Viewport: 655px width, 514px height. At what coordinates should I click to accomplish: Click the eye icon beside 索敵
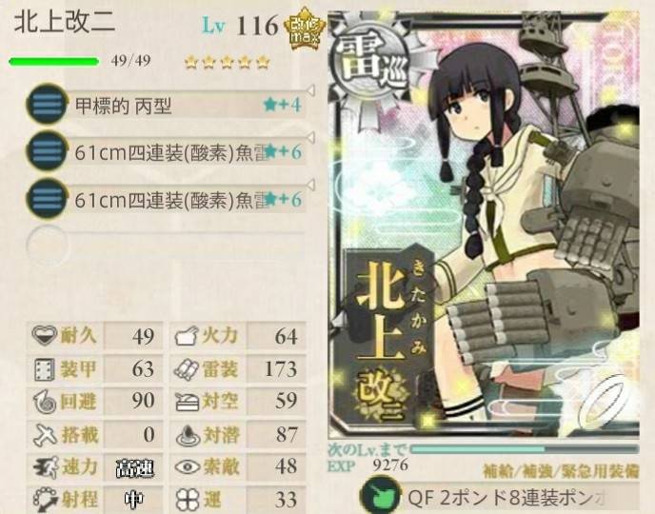coord(188,466)
